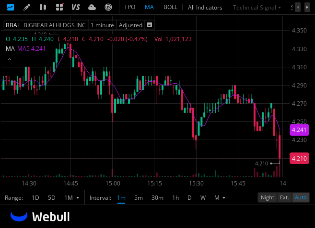The image size is (315, 228).
Task: Switch session mode to Ext.
Action: click(x=284, y=198)
